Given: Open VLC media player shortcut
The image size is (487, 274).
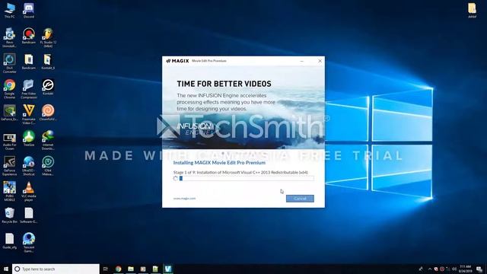Looking at the screenshot, I should pyautogui.click(x=29, y=191).
